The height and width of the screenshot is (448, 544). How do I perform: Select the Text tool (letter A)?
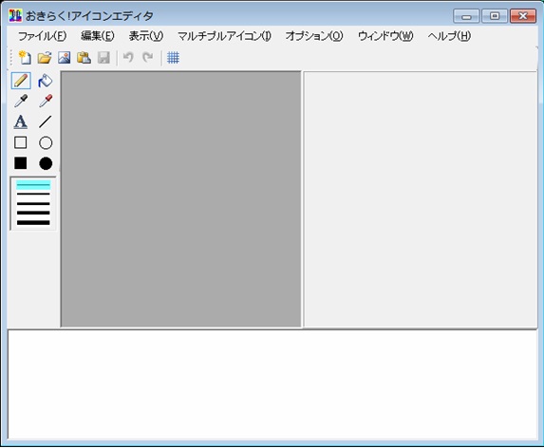pos(21,121)
